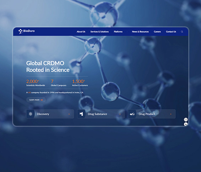Select the Drug Substance service card

point(101,114)
